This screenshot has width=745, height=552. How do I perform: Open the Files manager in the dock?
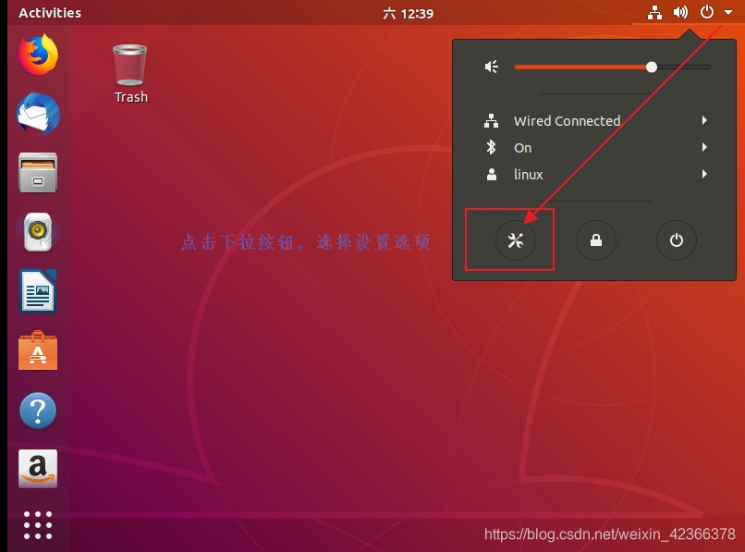point(38,173)
